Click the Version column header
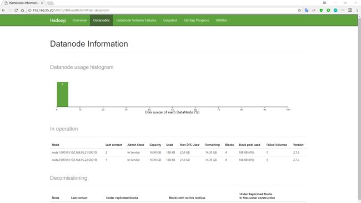Viewport: 361px width, 203px height. pos(298,145)
